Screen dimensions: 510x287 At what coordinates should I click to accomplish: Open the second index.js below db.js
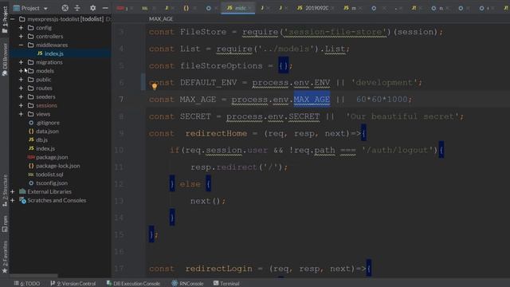click(45, 148)
